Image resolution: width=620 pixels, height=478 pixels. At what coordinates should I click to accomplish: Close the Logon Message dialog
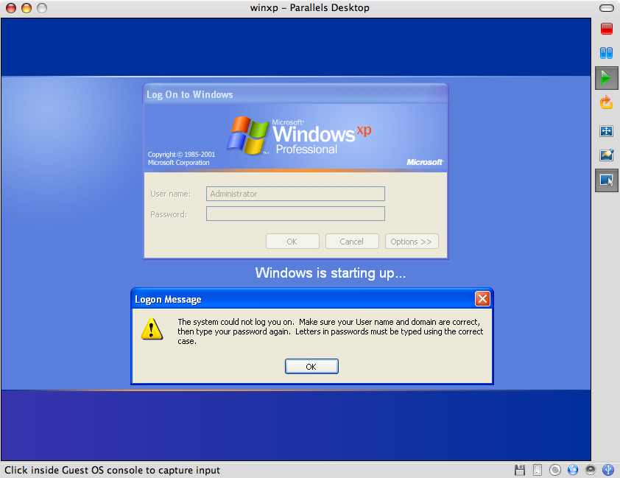tap(482, 299)
